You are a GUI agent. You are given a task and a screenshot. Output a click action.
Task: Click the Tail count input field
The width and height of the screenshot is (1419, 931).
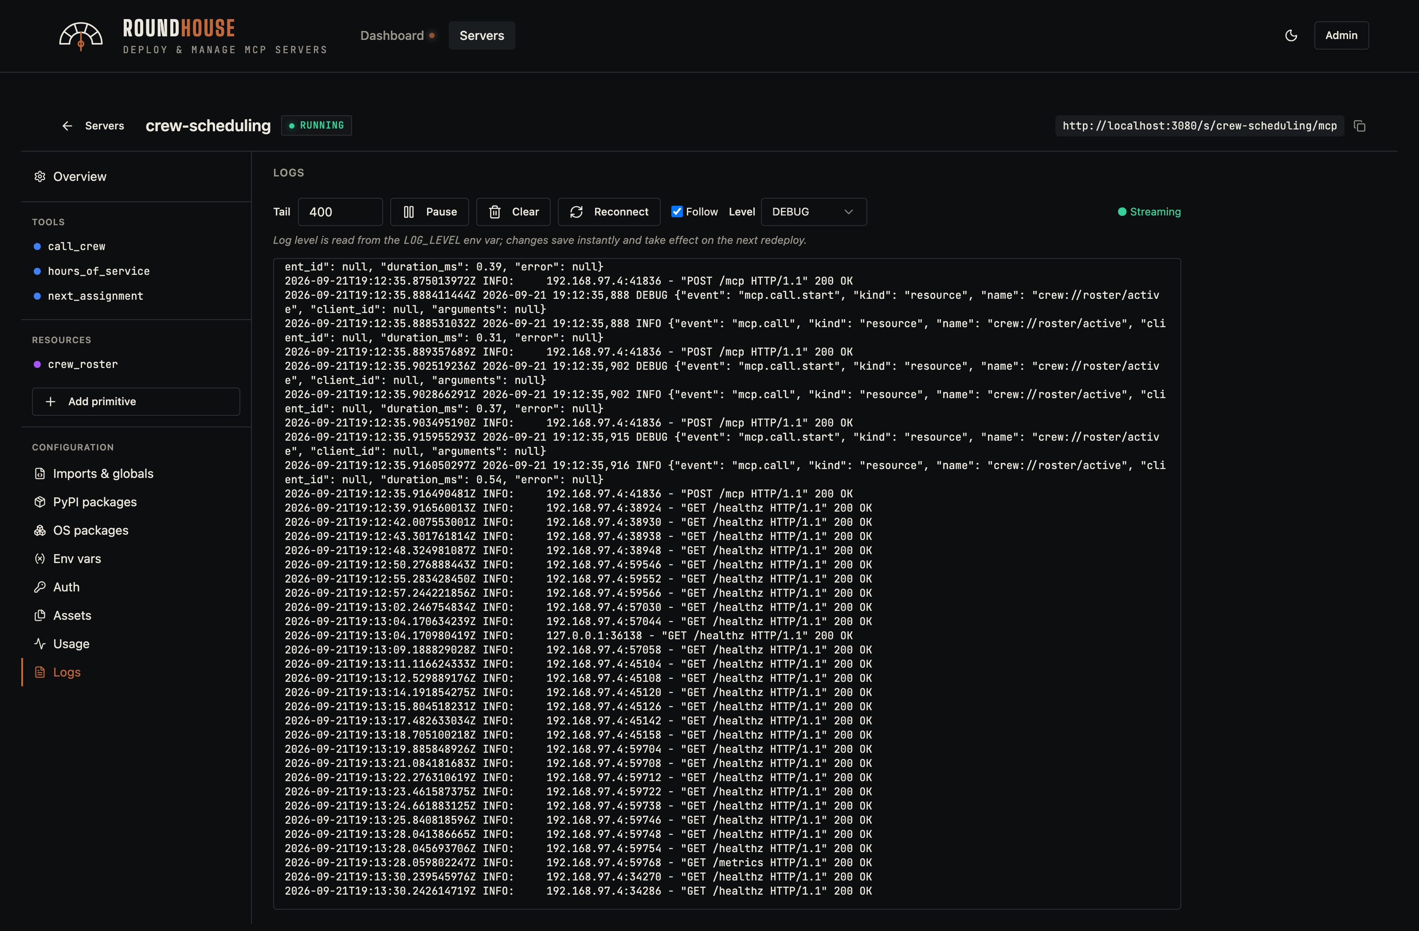341,212
